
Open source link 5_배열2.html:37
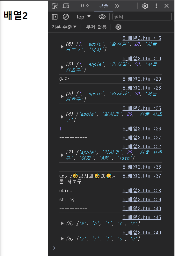tap(142, 176)
